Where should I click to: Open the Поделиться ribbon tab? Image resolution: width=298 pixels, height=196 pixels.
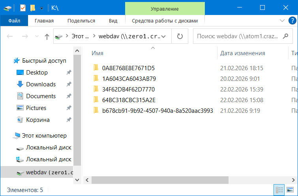point(81,21)
